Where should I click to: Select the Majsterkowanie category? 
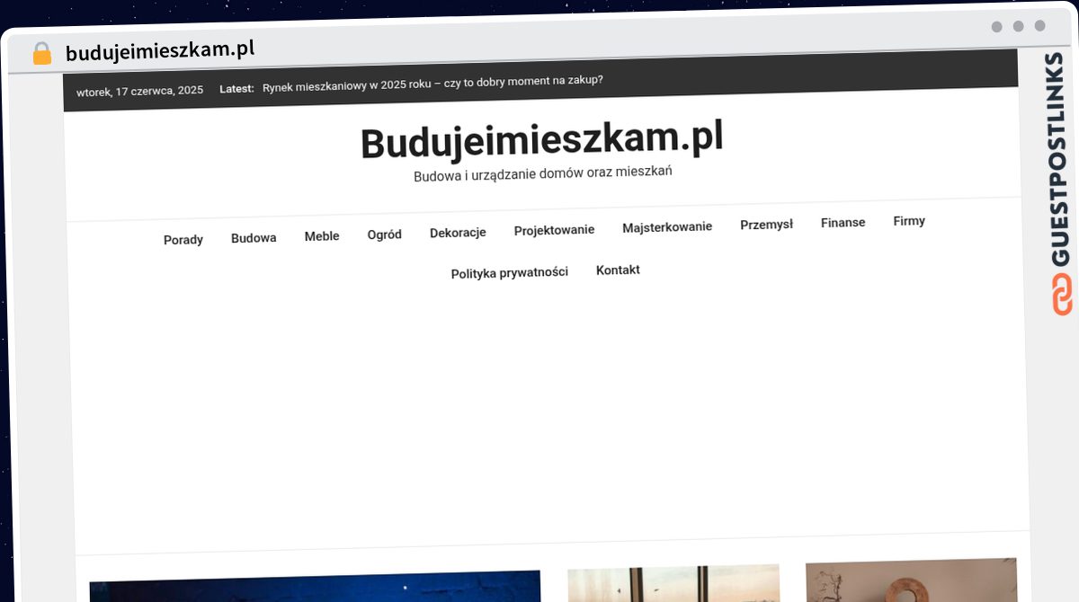[667, 226]
